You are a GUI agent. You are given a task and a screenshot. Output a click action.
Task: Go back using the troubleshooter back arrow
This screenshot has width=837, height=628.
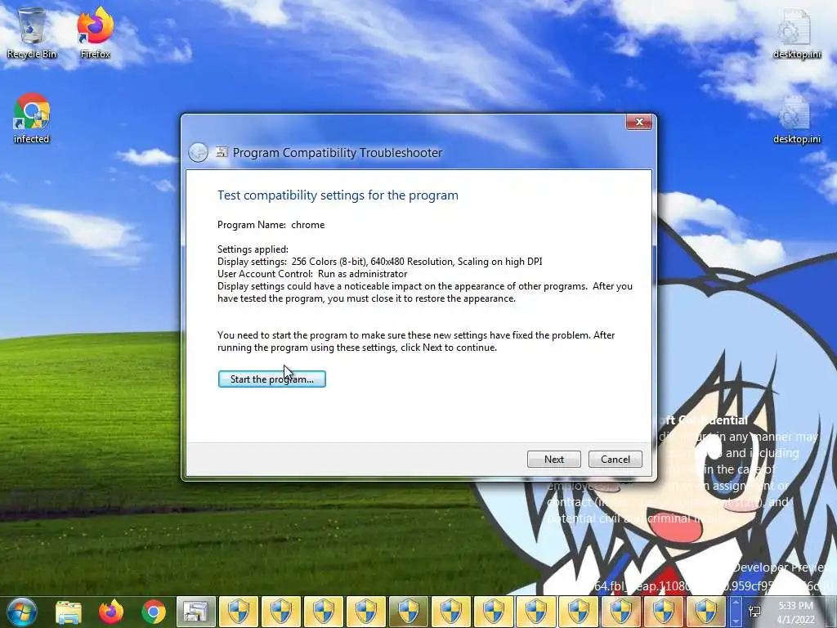[198, 153]
